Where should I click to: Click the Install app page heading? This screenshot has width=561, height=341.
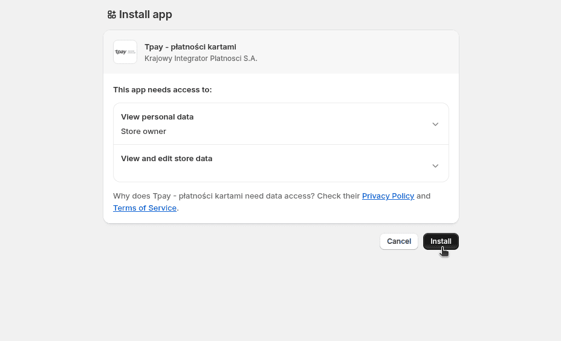[145, 14]
